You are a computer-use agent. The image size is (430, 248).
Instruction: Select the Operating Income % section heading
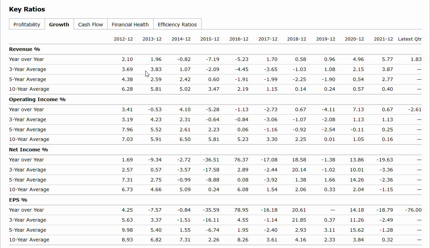click(x=37, y=99)
